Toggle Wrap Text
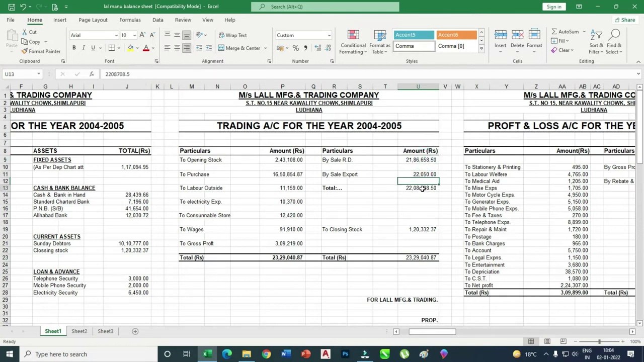644x362 pixels. [233, 35]
